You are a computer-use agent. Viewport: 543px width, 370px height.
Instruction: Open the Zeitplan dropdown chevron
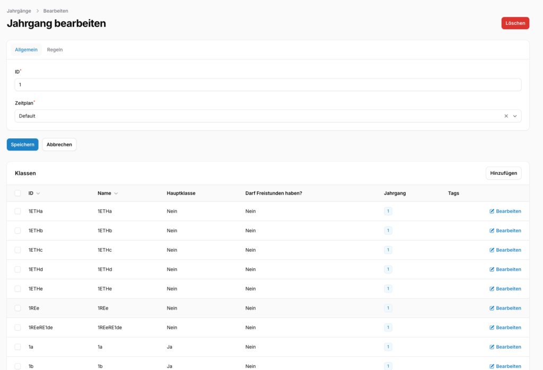[x=515, y=116]
